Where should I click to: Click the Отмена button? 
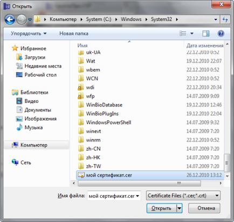(204, 208)
